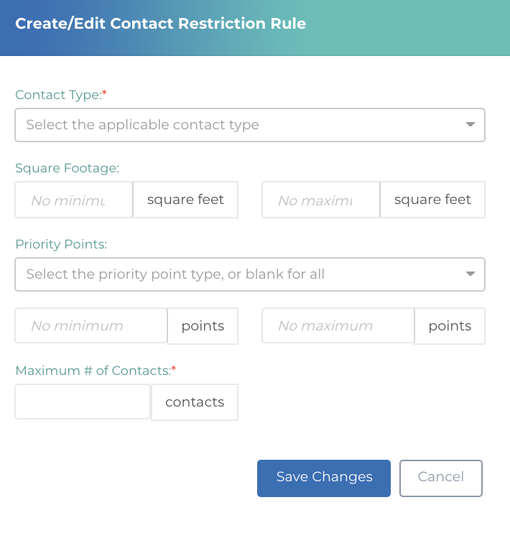
Task: Click the Contact Type dropdown arrow
Action: pyautogui.click(x=470, y=125)
